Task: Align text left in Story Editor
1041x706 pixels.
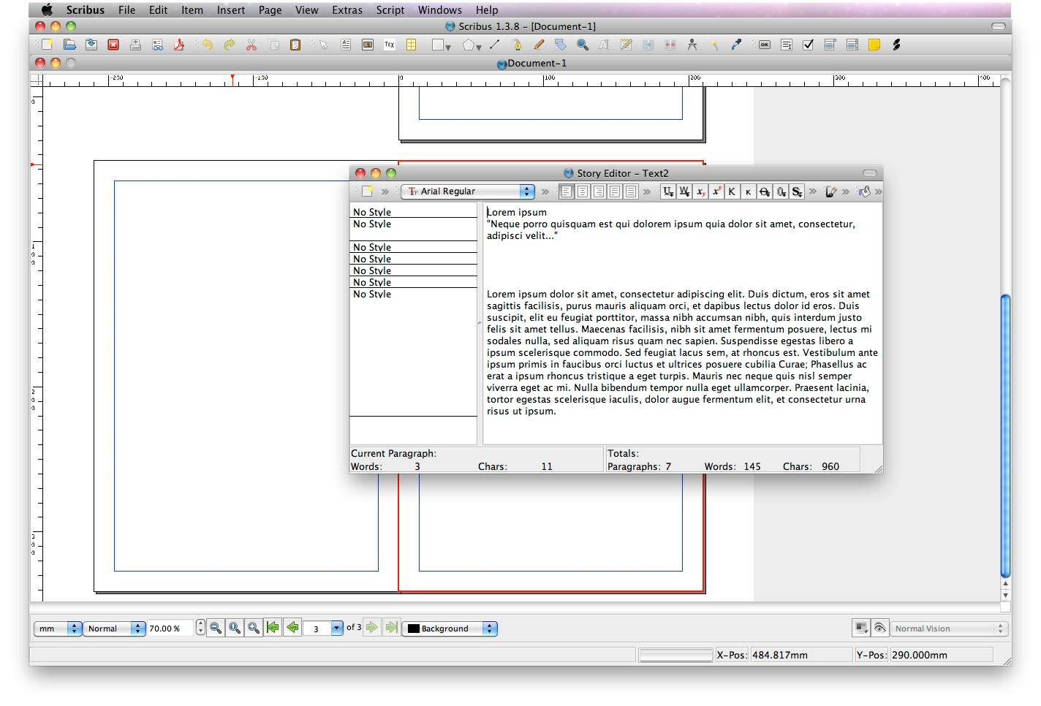Action: point(567,191)
